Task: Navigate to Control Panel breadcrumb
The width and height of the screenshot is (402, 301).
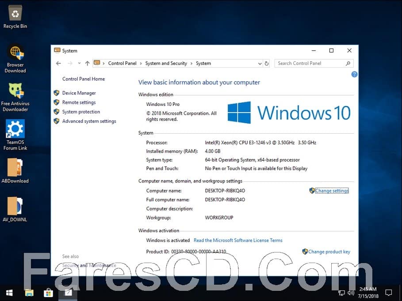Action: click(x=123, y=63)
